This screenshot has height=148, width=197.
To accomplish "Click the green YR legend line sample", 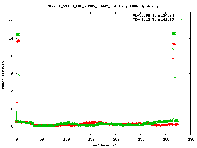I will pos(181,19).
